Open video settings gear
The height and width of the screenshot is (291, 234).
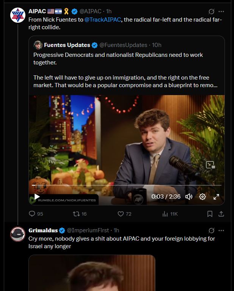coord(203,197)
